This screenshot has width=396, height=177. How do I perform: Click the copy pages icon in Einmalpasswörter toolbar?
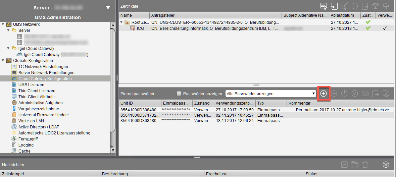coord(386,94)
